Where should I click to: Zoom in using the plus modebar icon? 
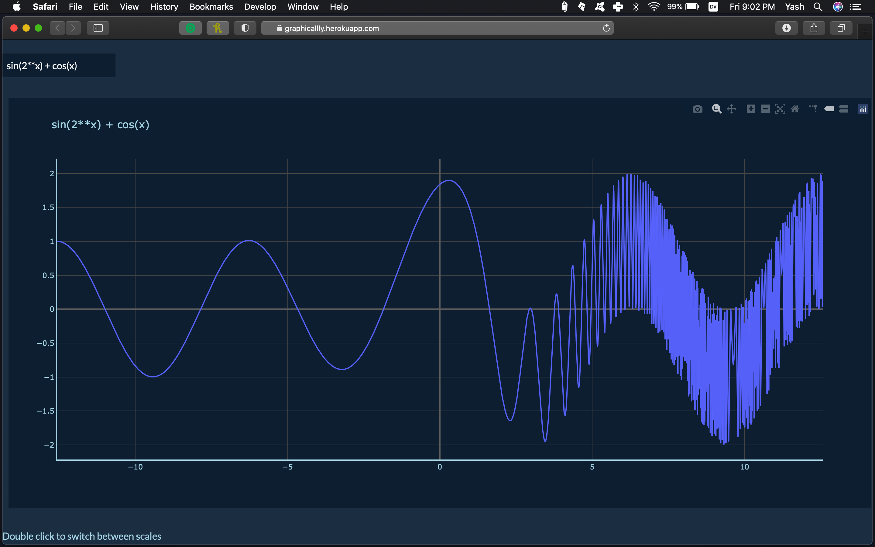click(751, 109)
